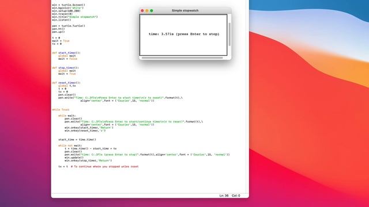Click the line win.title("Simple stopwatch")

pos(75,17)
